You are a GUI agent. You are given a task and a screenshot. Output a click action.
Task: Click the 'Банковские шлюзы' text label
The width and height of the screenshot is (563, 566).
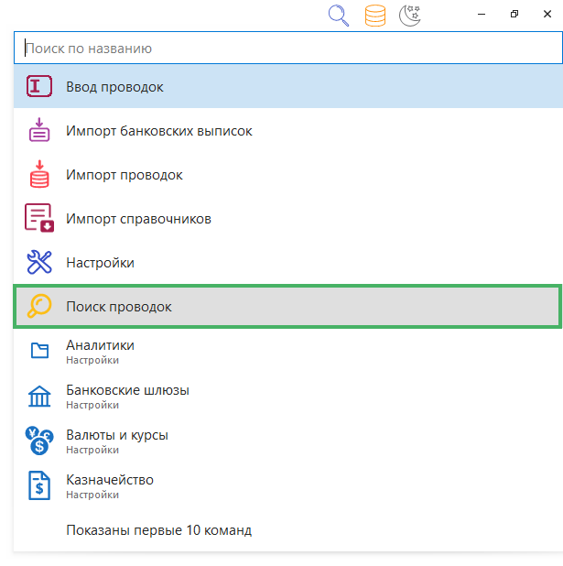click(127, 390)
